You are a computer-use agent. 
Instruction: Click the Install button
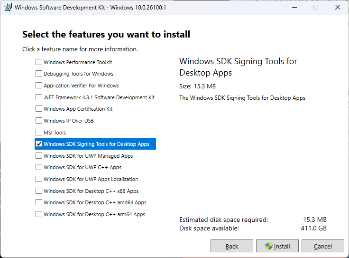(x=277, y=246)
